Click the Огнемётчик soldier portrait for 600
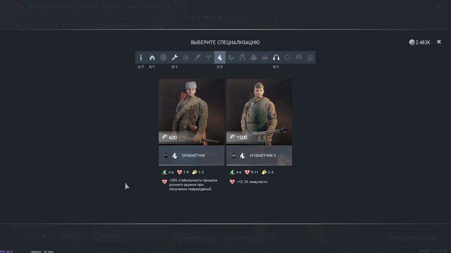Viewport: 451px width, 253px height. tap(191, 110)
